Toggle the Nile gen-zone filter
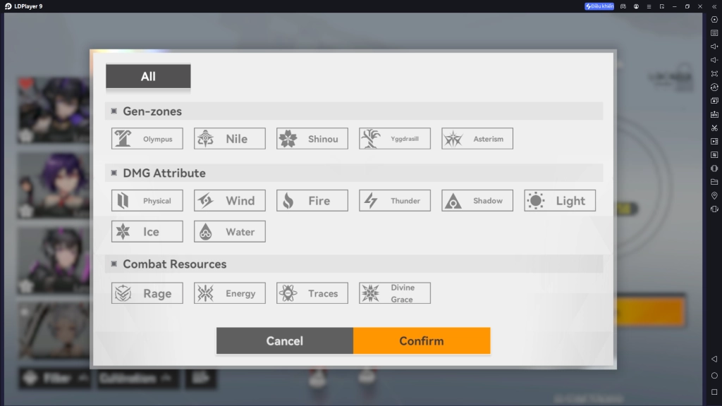Image resolution: width=722 pixels, height=406 pixels. tap(230, 139)
